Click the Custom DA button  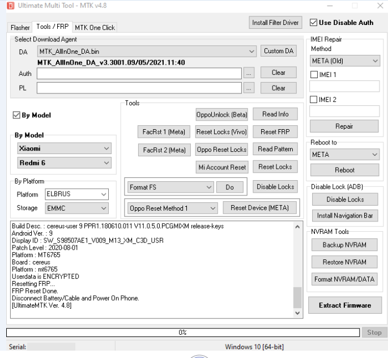[x=279, y=51]
